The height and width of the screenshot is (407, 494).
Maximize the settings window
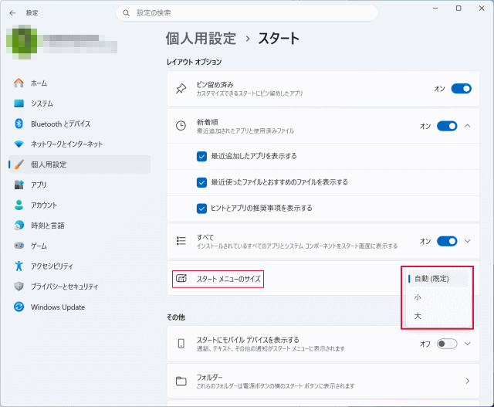coord(458,8)
